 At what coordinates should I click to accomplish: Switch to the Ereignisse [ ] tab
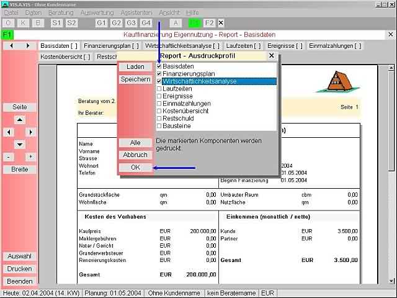[x=285, y=46]
